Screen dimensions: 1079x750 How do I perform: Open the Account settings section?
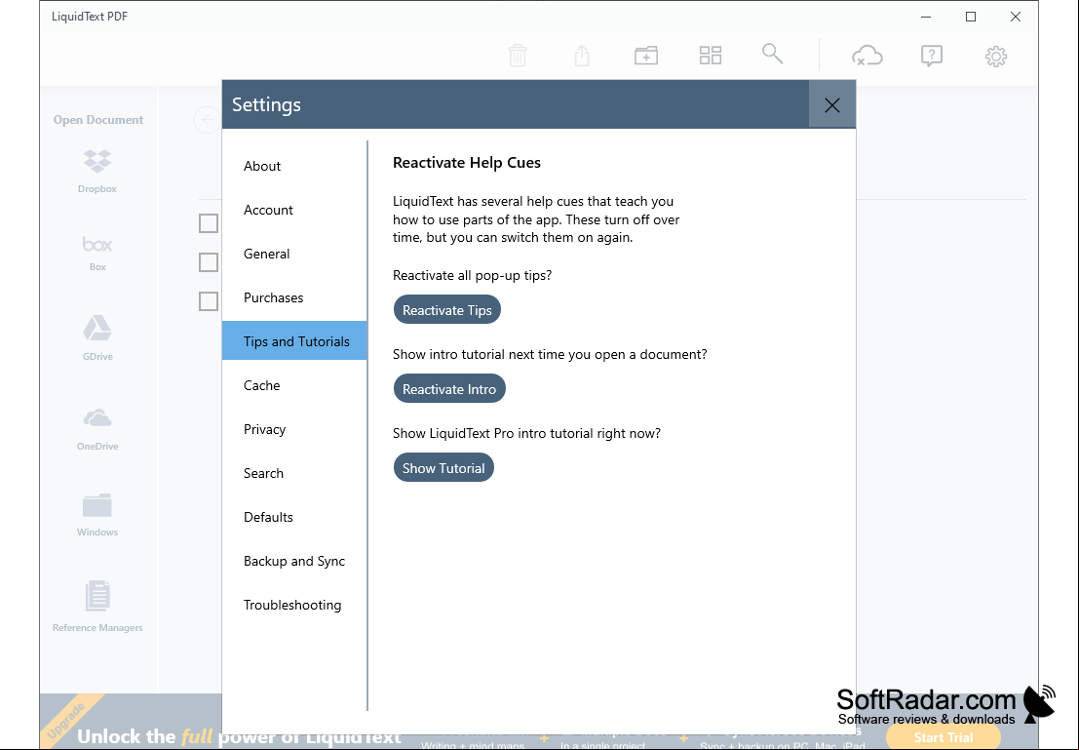point(294,210)
